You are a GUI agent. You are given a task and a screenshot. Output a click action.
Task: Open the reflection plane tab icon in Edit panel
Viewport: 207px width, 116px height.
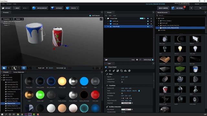tap(125, 71)
